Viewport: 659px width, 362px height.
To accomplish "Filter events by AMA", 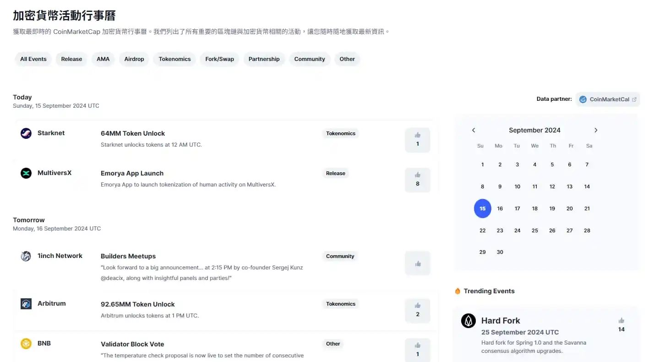I will point(103,59).
